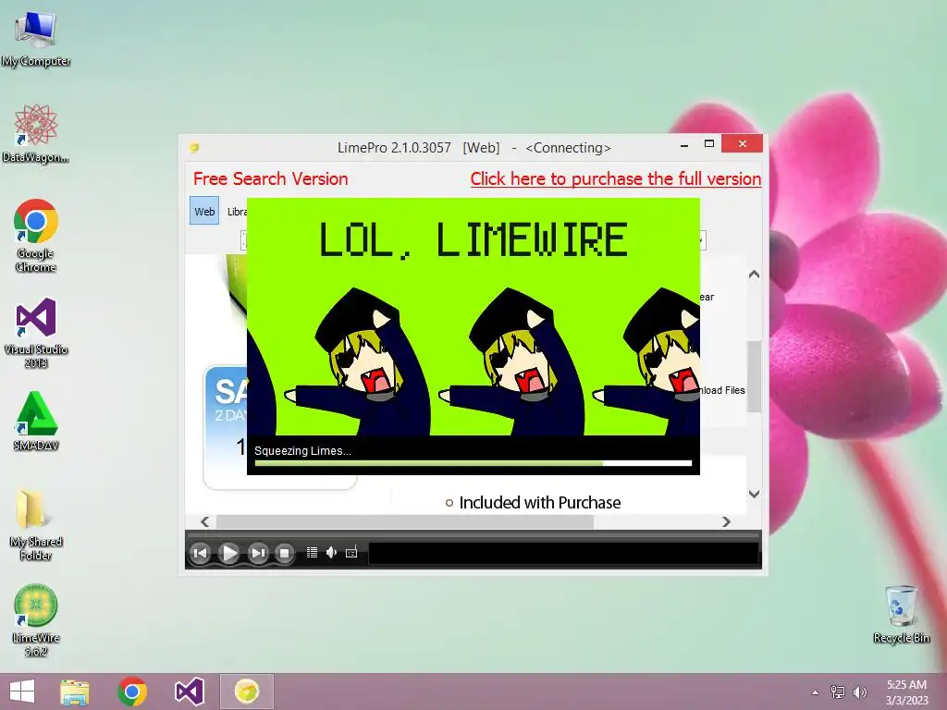This screenshot has height=710, width=947.
Task: Open the Recycle Bin
Action: point(901,614)
